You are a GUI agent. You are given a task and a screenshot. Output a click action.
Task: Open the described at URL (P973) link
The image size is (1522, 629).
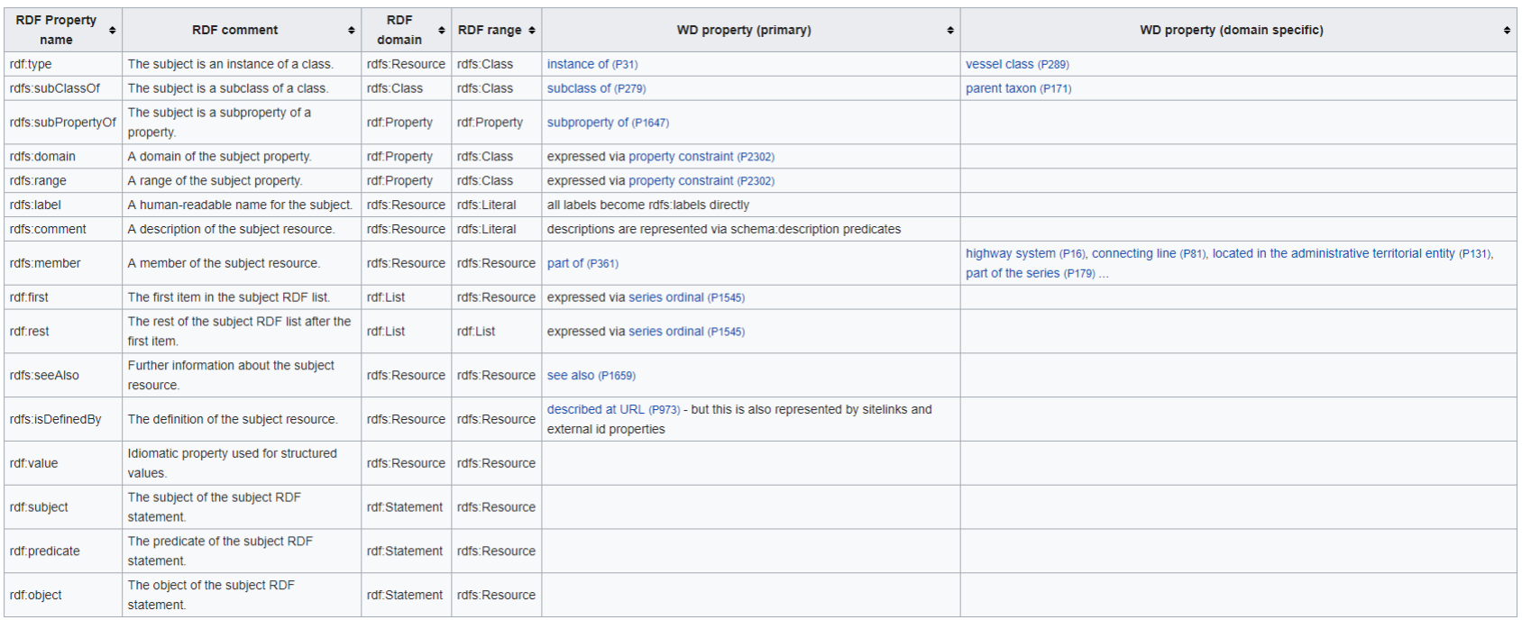(613, 410)
